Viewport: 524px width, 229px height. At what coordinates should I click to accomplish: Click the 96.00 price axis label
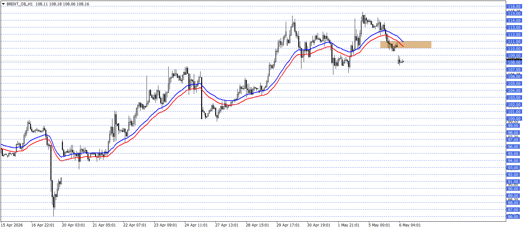pyautogui.click(x=513, y=147)
